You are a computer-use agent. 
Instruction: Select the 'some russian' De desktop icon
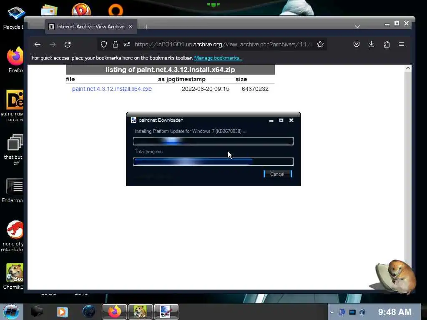click(13, 106)
